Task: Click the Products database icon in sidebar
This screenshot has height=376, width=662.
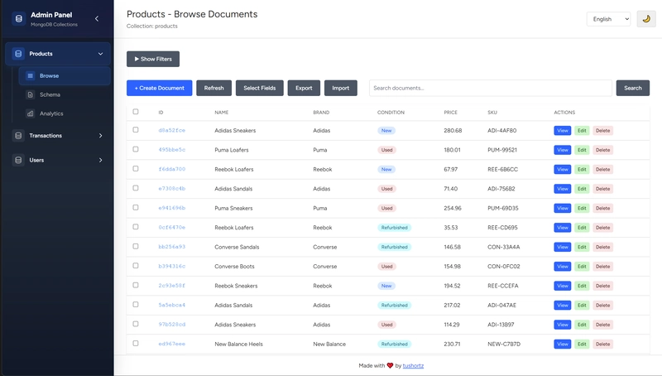Action: tap(18, 54)
